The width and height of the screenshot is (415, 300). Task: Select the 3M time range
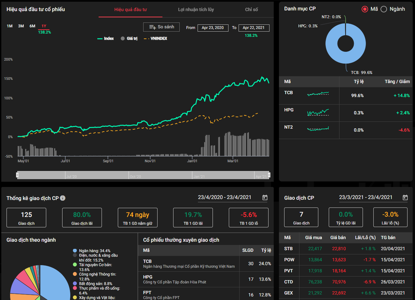pyautogui.click(x=21, y=26)
